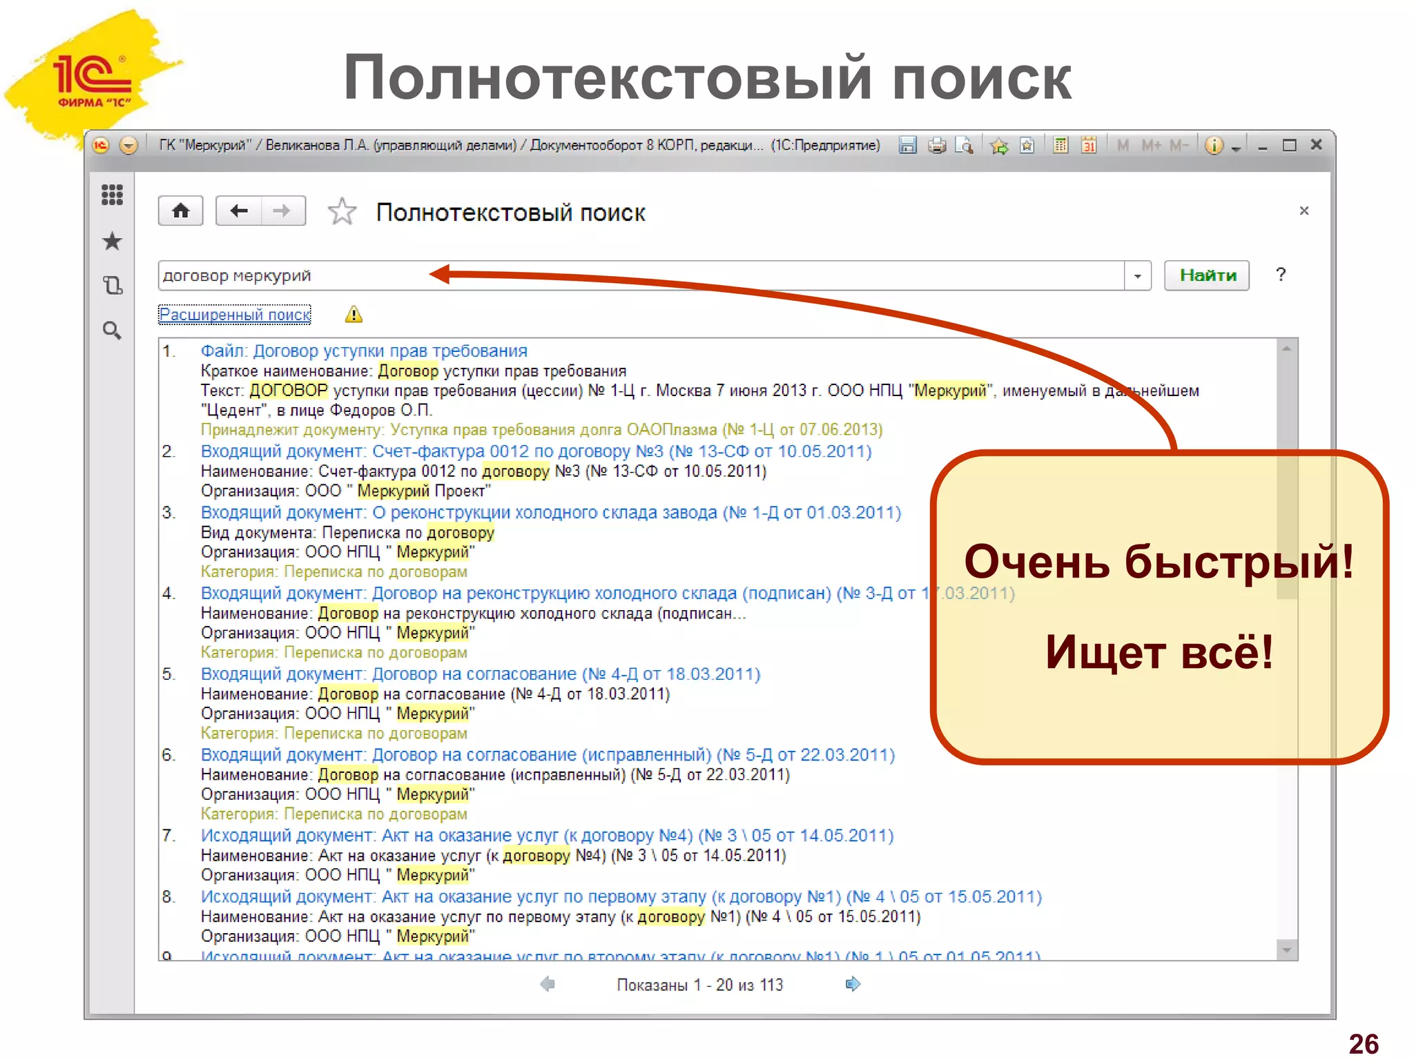Add to favorites star icon in title bar
The image size is (1414, 1060).
[999, 146]
